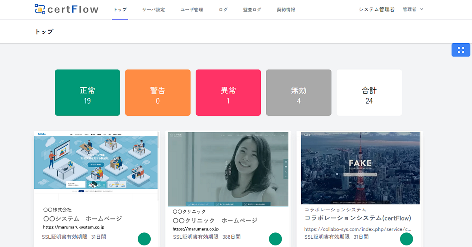472x247 pixels.
Task: Open 契約情報 in navigation bar
Action: coord(286,10)
